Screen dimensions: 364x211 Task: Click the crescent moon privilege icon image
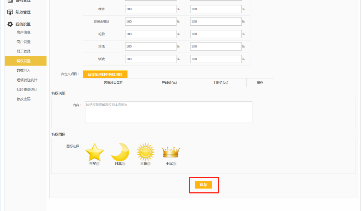(x=120, y=152)
